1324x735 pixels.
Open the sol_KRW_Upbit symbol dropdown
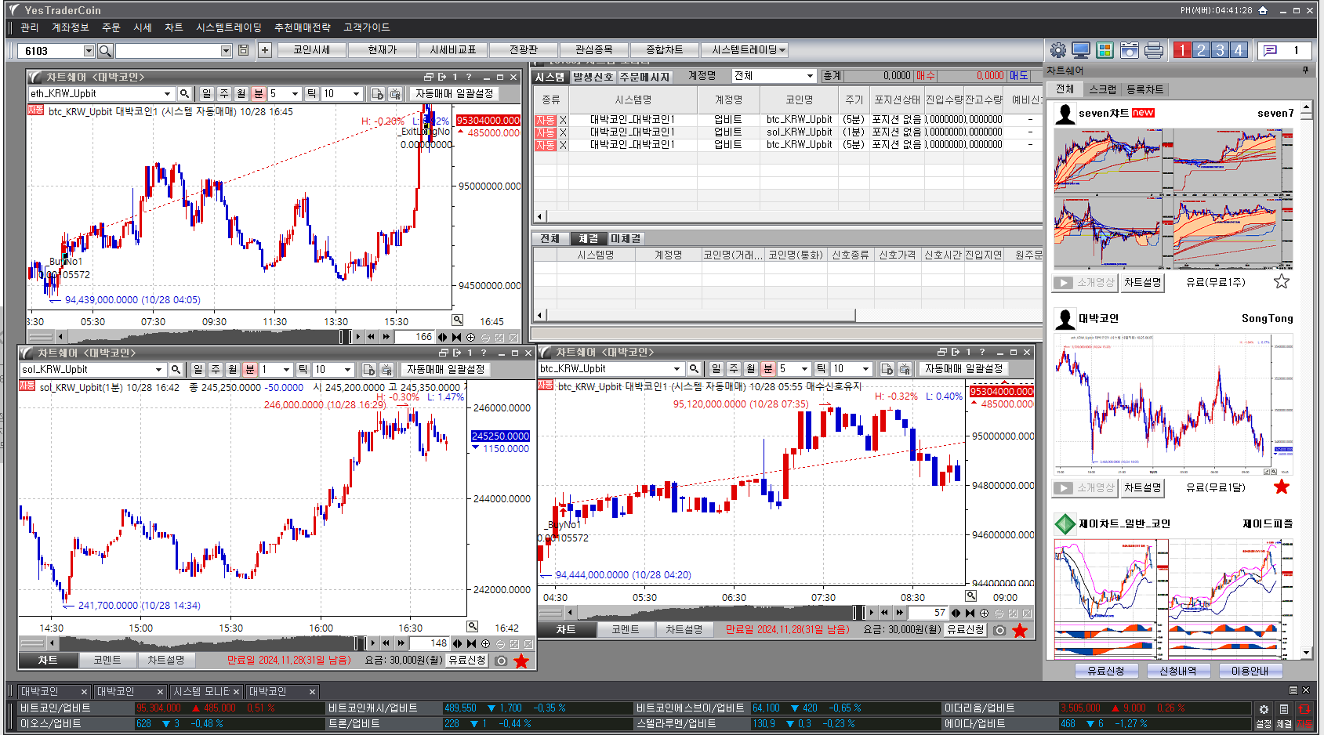[158, 370]
